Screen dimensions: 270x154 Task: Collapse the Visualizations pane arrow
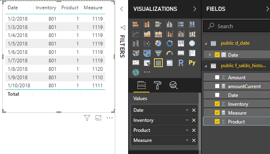tap(195, 9)
